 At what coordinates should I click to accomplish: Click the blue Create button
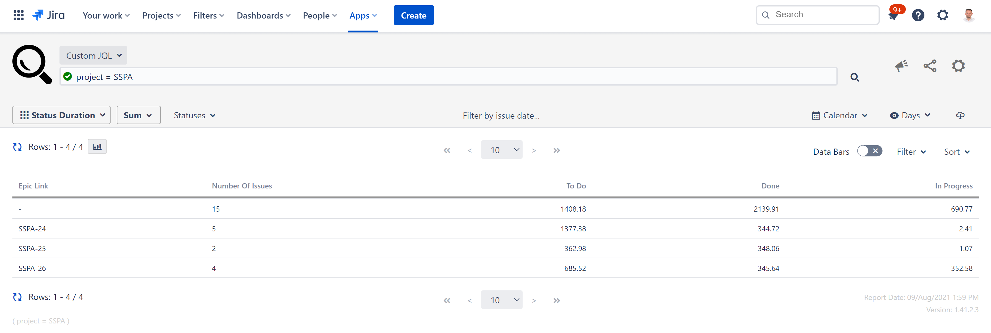[x=414, y=16]
